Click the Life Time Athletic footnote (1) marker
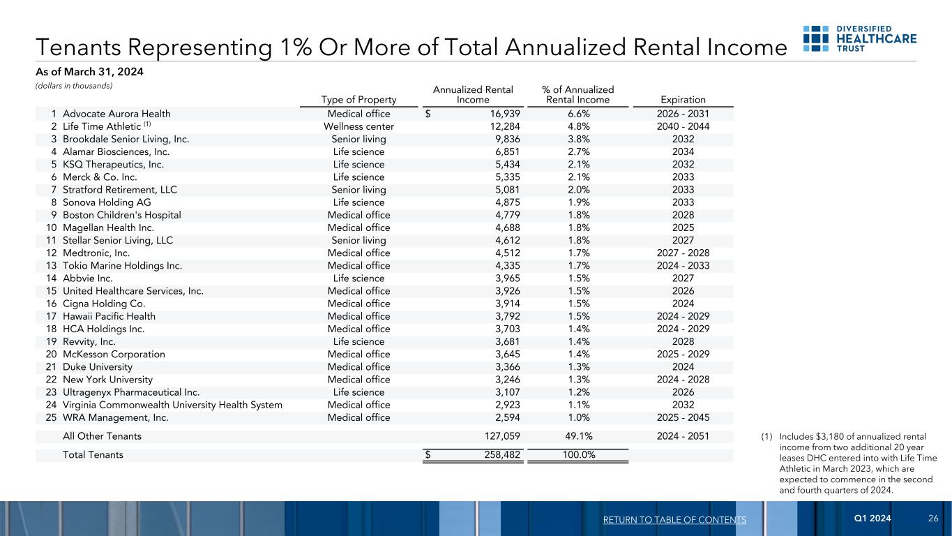Screen dimensions: 952x536 pyautogui.click(x=148, y=125)
